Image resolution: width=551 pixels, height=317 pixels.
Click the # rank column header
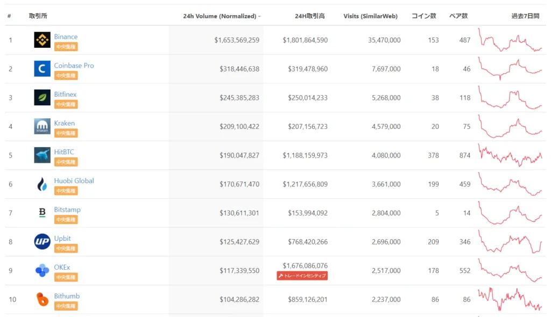tap(9, 16)
